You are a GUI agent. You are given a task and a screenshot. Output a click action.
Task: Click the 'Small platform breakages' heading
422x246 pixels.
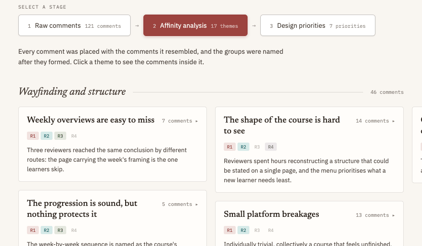tap(271, 214)
